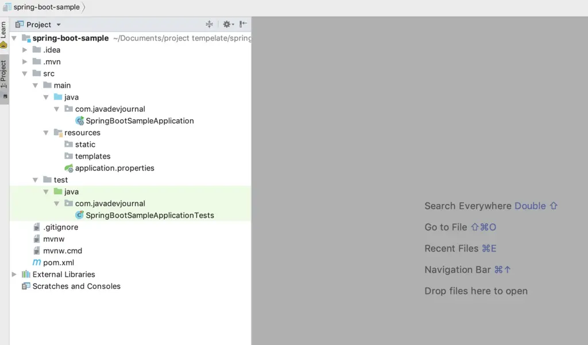
Task: Click the src folder icon
Action: click(36, 73)
